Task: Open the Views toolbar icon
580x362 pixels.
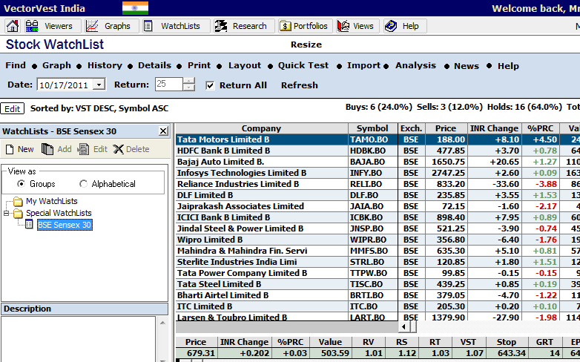Action: 355,26
